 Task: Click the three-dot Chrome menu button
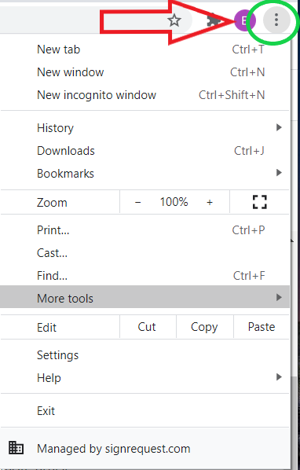(276, 20)
